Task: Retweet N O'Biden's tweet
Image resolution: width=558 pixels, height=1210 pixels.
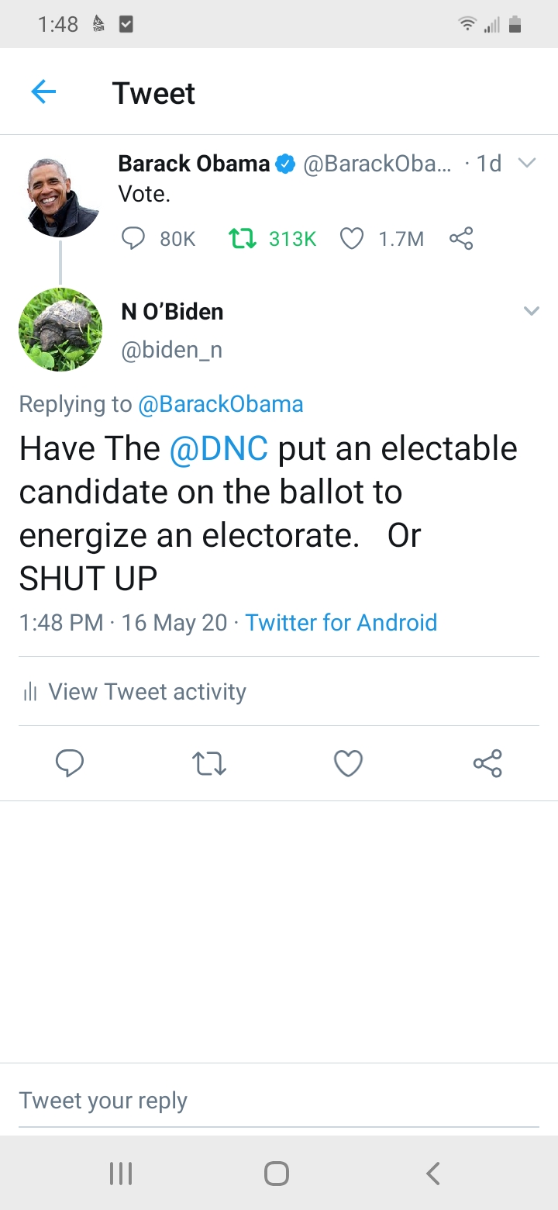Action: (x=208, y=764)
